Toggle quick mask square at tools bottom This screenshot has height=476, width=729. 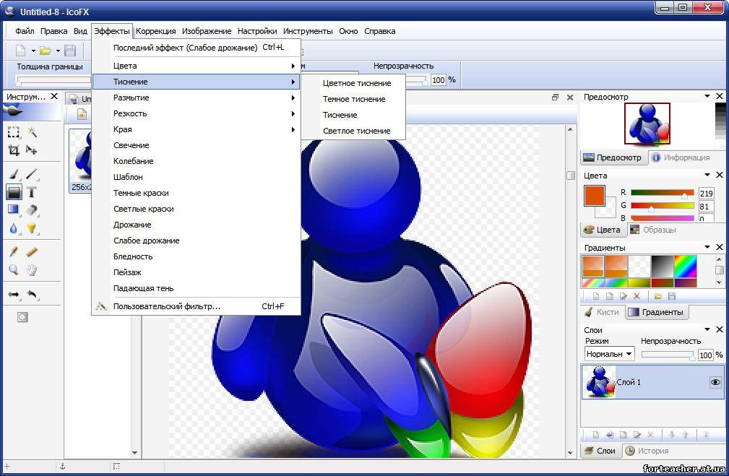pyautogui.click(x=22, y=317)
